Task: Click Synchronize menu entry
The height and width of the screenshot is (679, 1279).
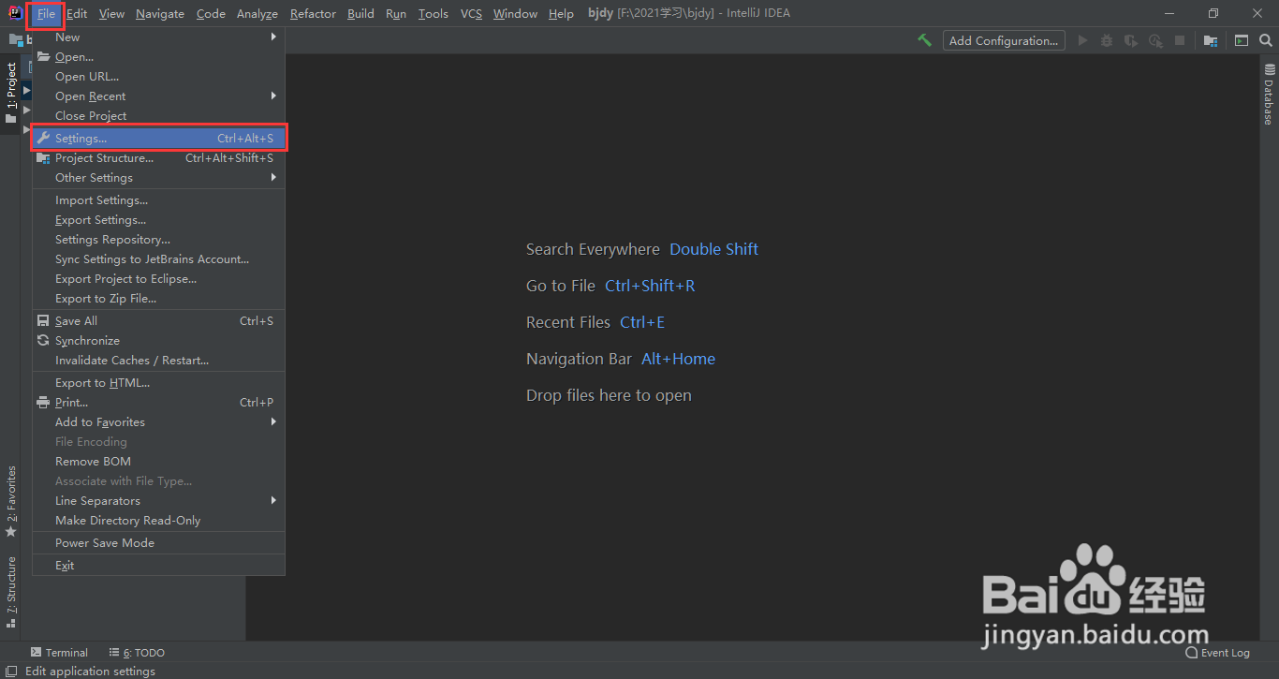Action: click(158, 341)
